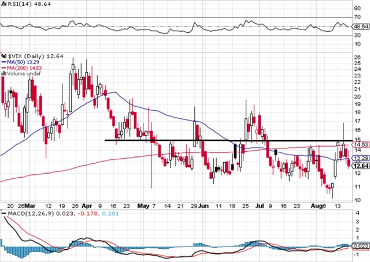Click the RSI(14) indicator legend marker
This screenshot has height=262, width=370.
[x=3, y=3]
